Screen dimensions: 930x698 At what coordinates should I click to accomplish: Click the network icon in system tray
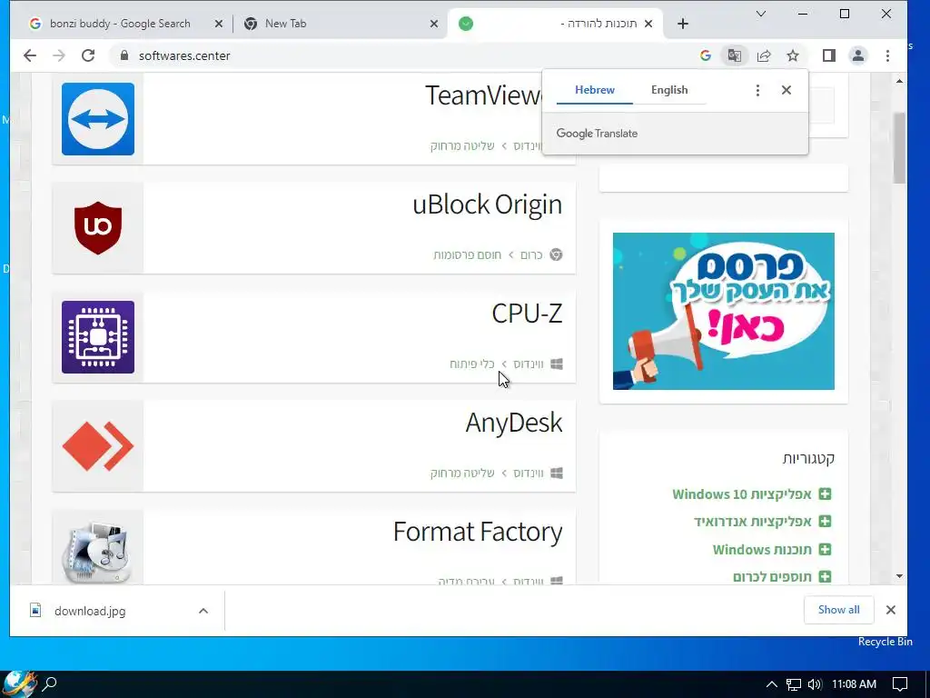click(x=794, y=684)
